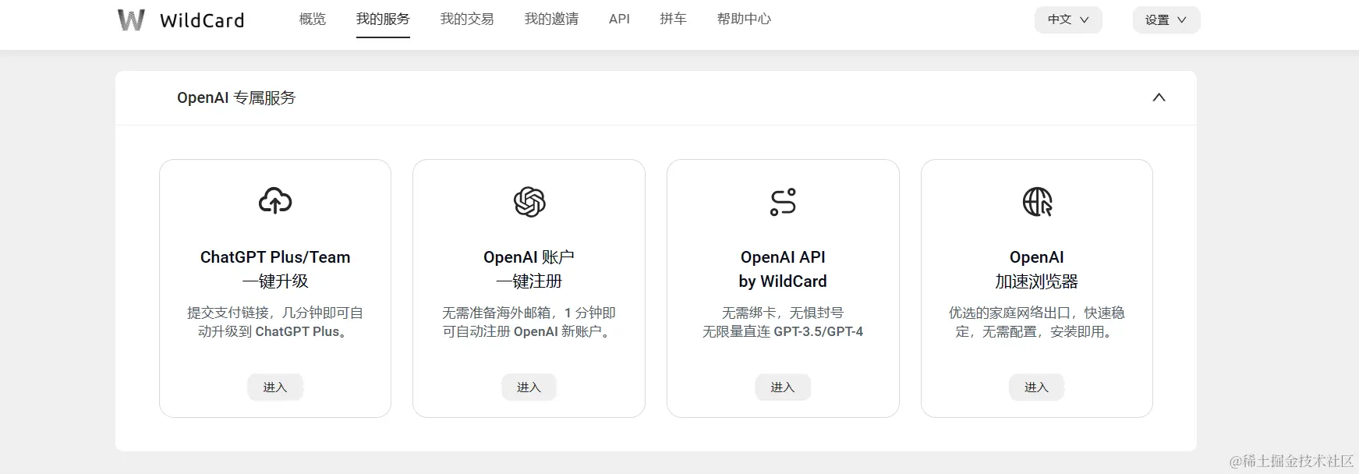Open the 我的交易 tab
The width and height of the screenshot is (1359, 474).
(x=467, y=19)
